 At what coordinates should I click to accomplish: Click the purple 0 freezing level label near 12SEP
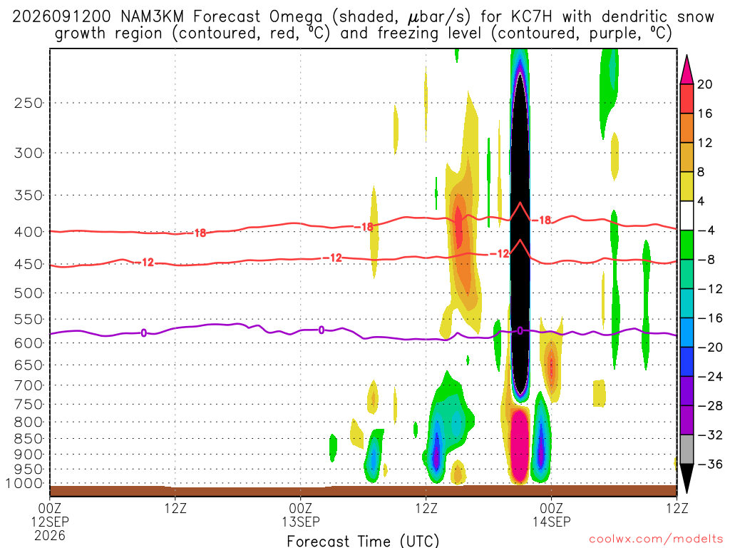click(144, 333)
